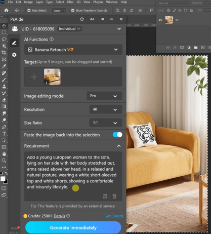Select the Eyedropper tool
The image size is (211, 234).
4,66
